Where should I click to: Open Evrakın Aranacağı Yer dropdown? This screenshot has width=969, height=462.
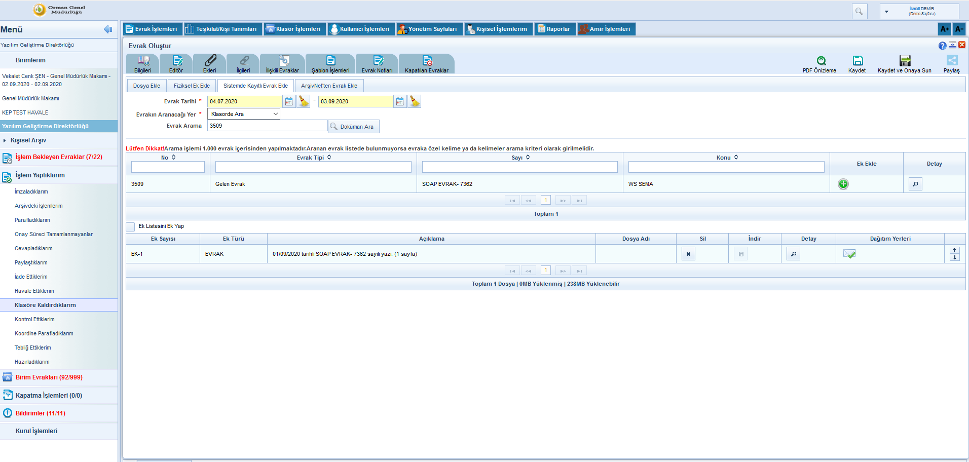coord(244,114)
